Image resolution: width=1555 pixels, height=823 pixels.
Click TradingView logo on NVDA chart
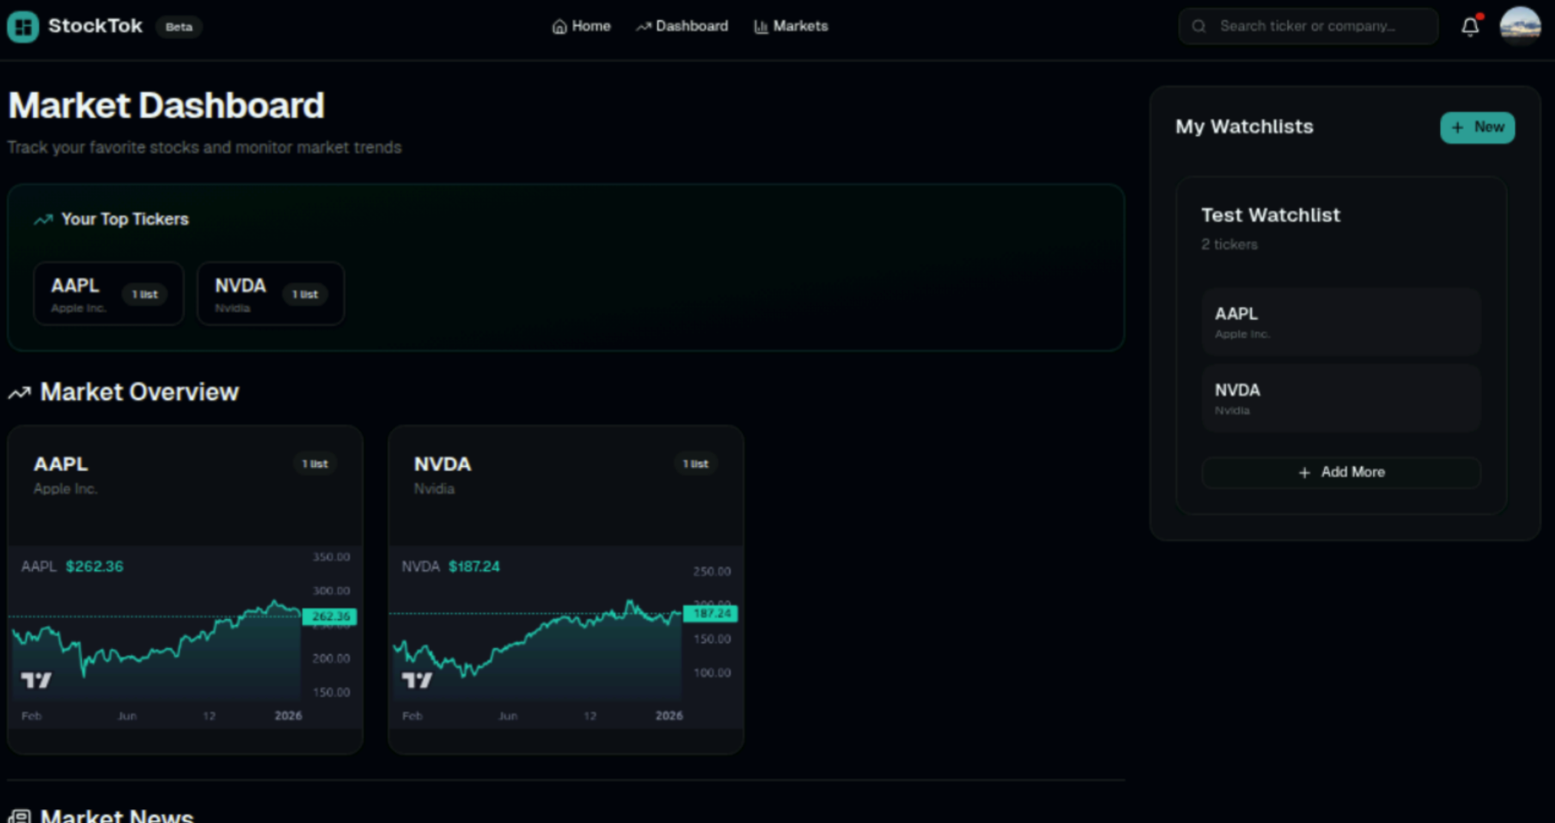click(x=417, y=680)
